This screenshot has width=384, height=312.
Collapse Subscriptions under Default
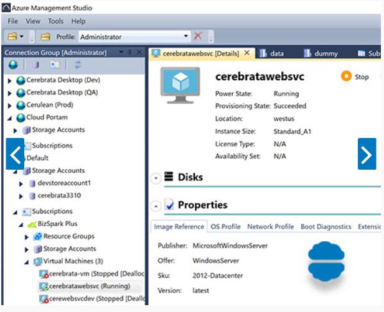coord(15,212)
